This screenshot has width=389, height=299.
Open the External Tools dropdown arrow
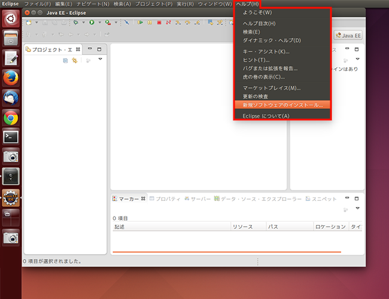tap(116, 23)
